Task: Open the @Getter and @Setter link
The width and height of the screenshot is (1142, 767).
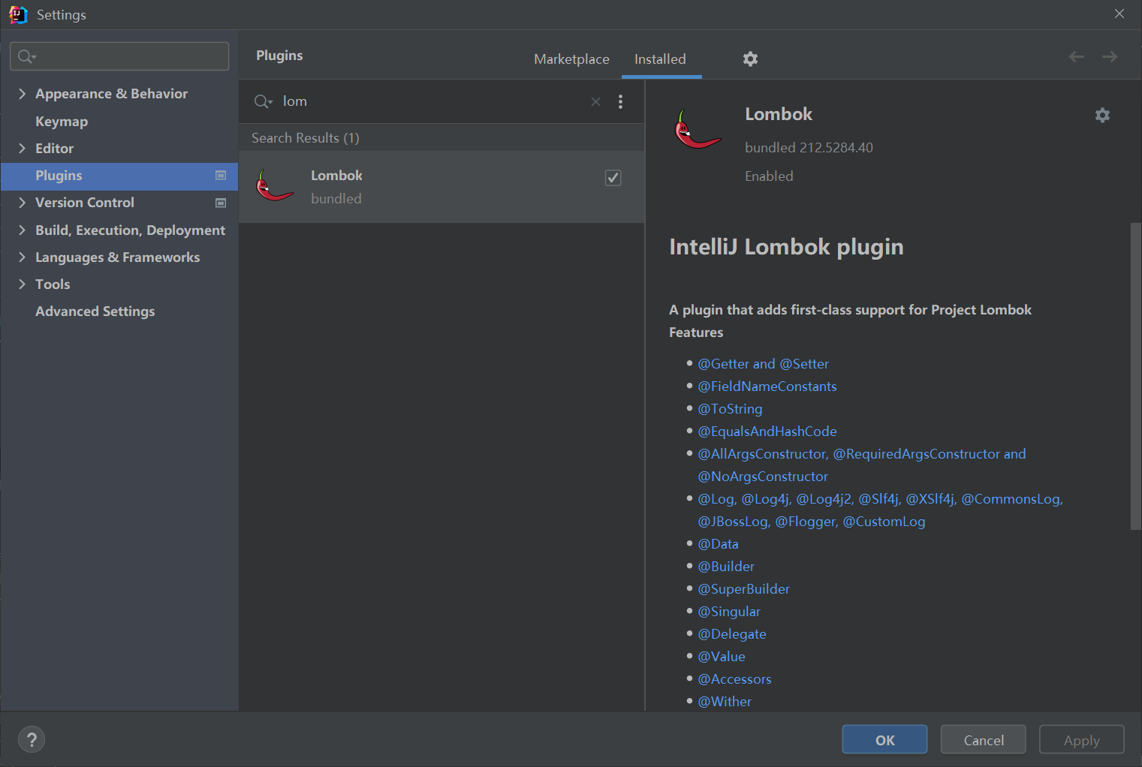Action: coord(763,363)
